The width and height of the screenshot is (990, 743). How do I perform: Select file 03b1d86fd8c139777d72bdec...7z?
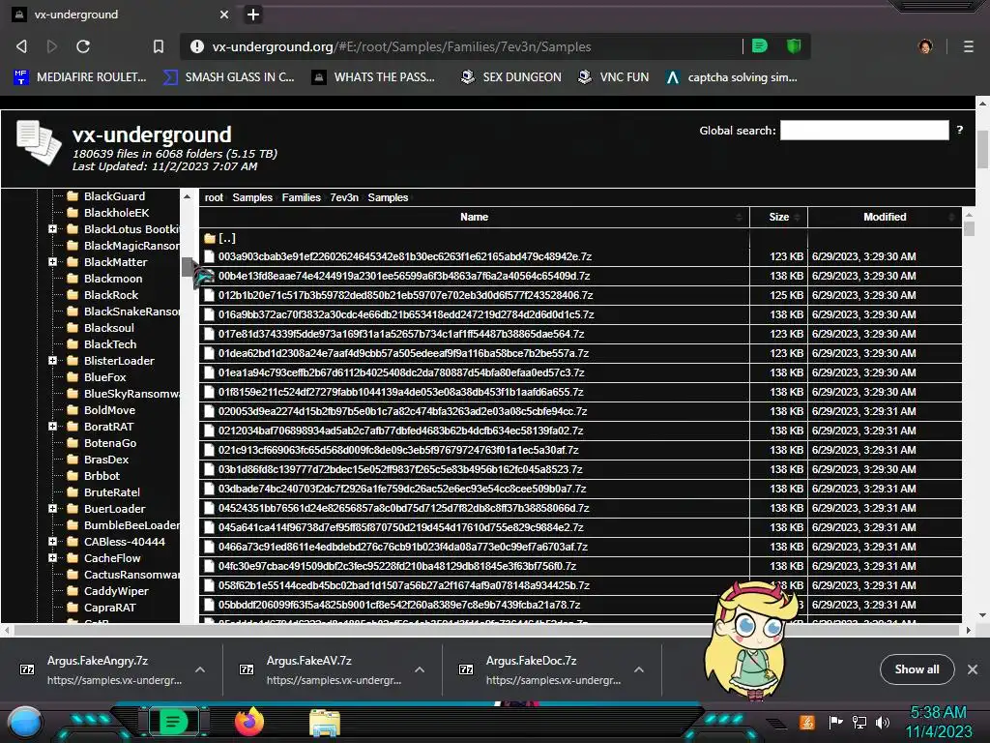pos(400,469)
